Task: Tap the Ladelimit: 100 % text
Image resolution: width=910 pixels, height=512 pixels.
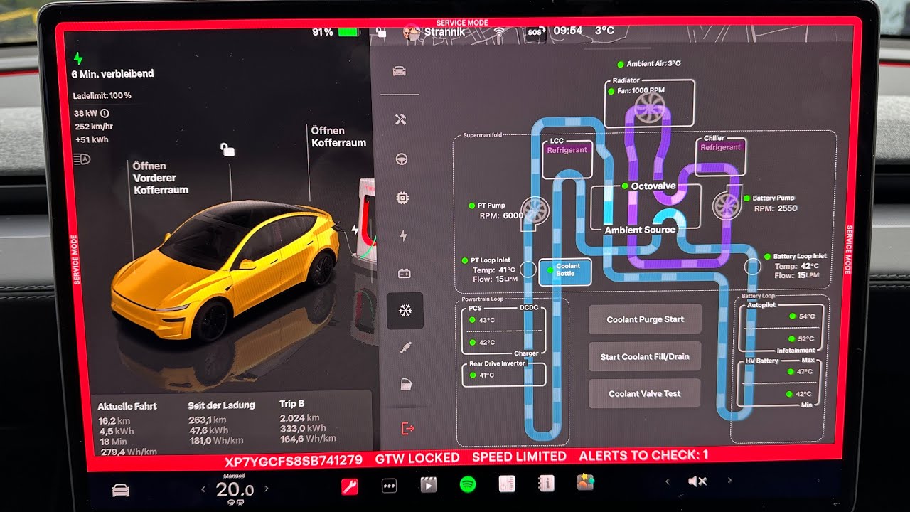Action: click(102, 95)
